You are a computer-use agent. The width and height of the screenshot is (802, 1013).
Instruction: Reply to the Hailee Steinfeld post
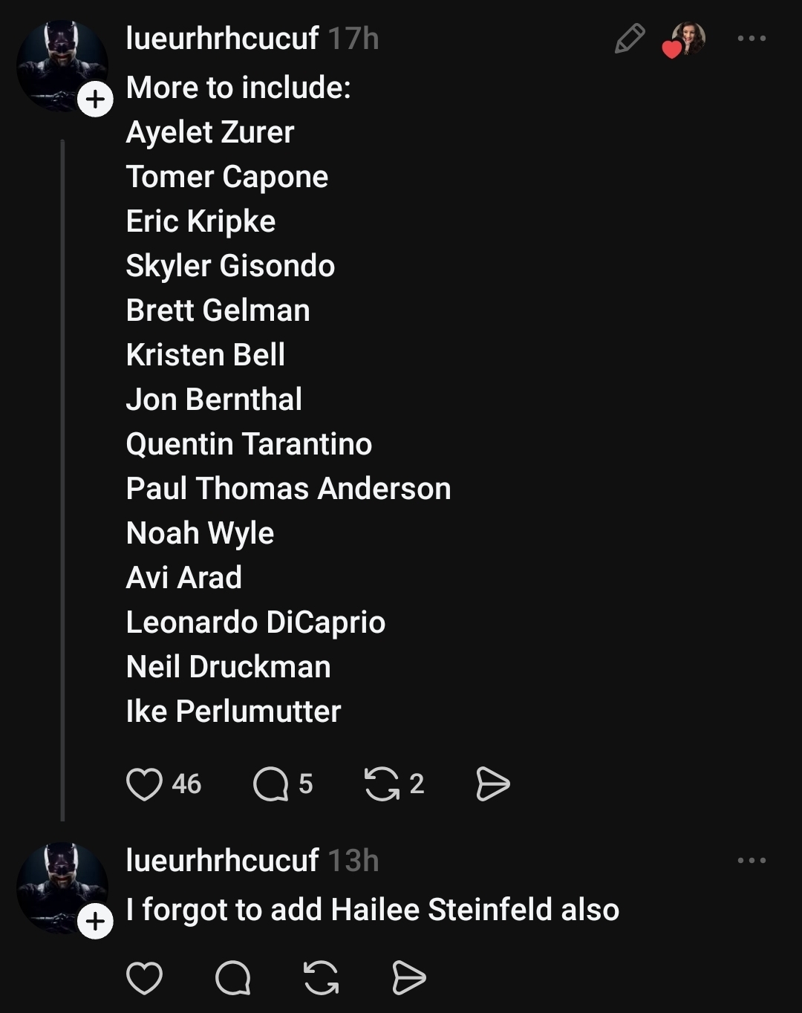tap(232, 977)
